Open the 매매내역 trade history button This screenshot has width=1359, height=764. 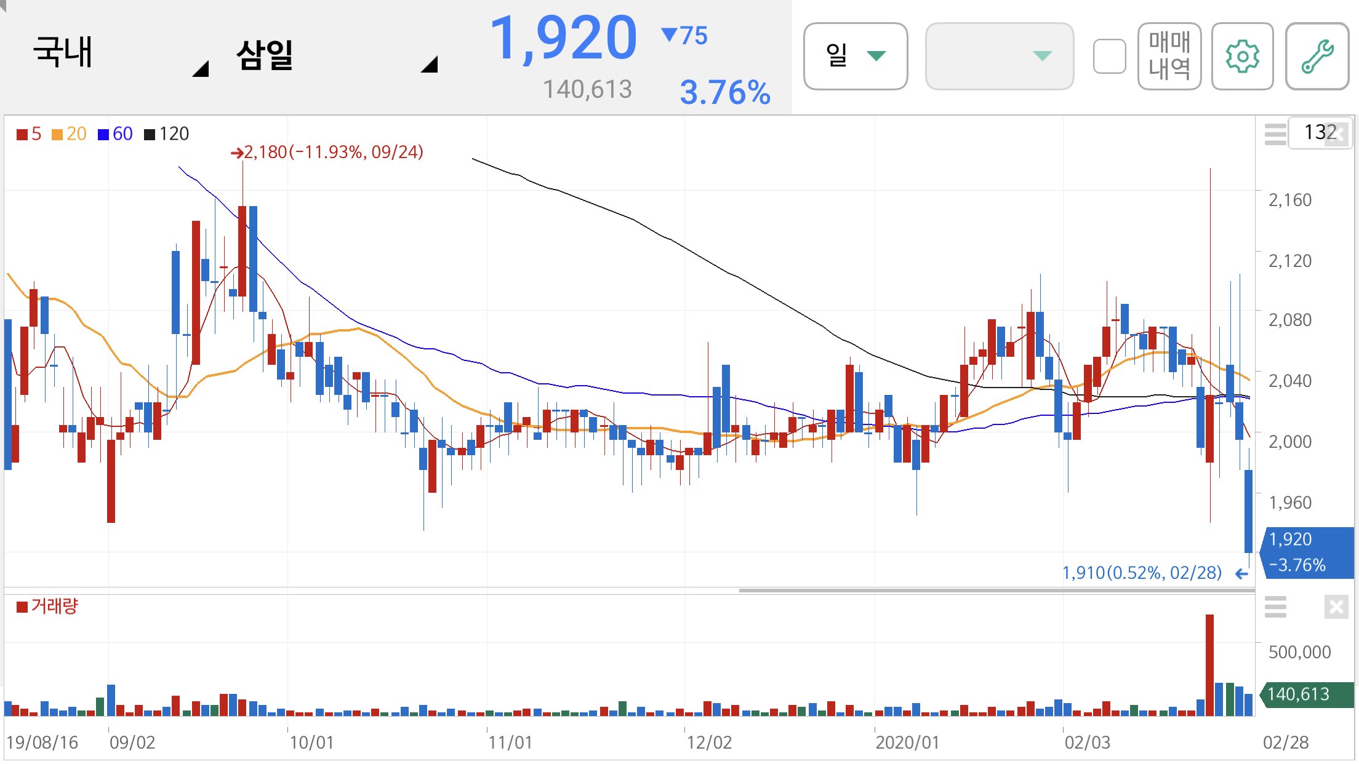click(x=1169, y=57)
